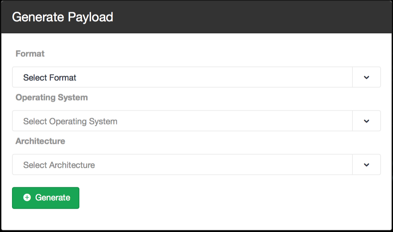Click the Architecture field label
Viewport: 393px width, 232px height.
pos(40,141)
